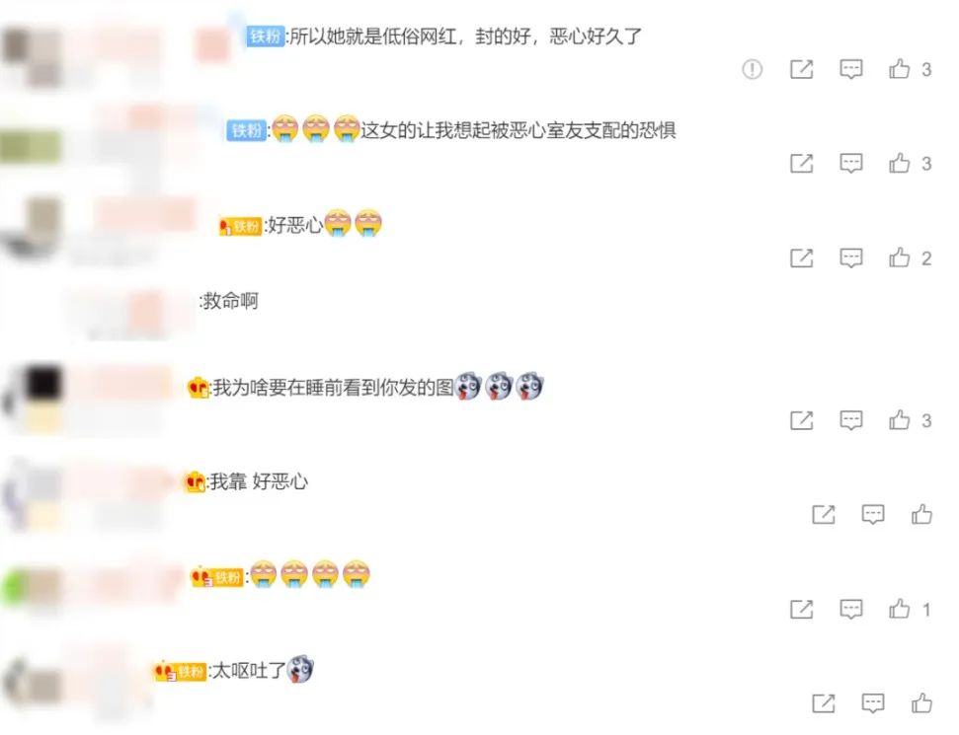The height and width of the screenshot is (735, 959).
Task: Like the four-emoji comment
Action: pos(899,609)
